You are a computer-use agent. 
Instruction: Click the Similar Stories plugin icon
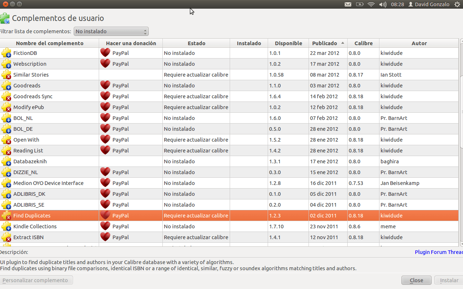pyautogui.click(x=6, y=75)
